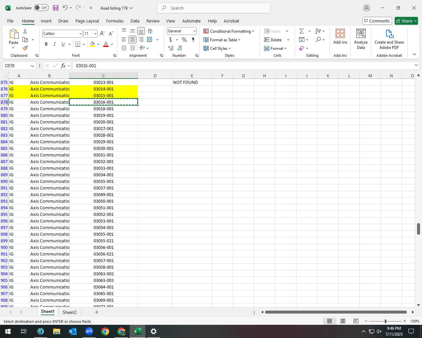The height and width of the screenshot is (338, 422).
Task: Toggle Italic formatting
Action: 54,44
